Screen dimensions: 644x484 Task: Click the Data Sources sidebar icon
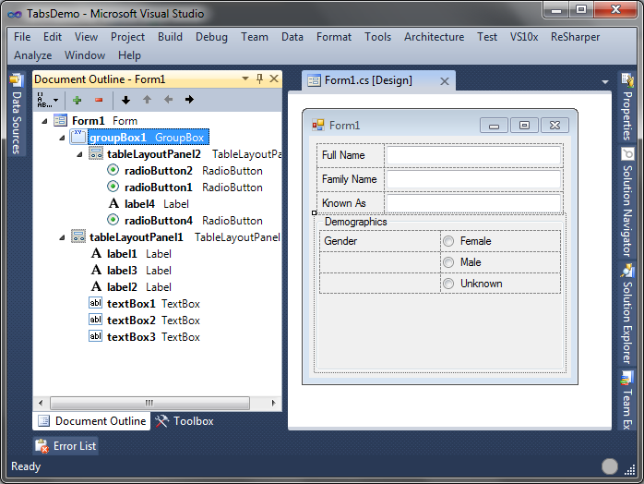16,80
